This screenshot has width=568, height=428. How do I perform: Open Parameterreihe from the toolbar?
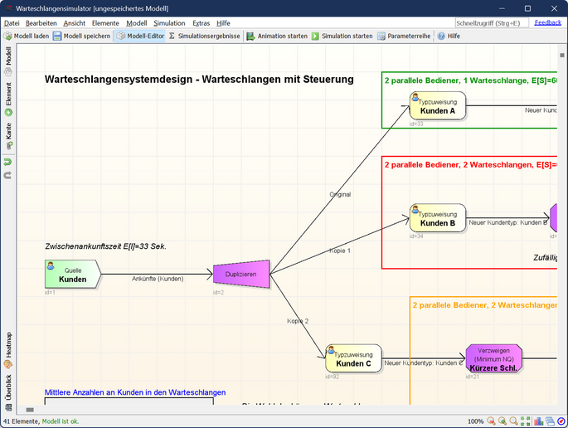click(x=404, y=36)
